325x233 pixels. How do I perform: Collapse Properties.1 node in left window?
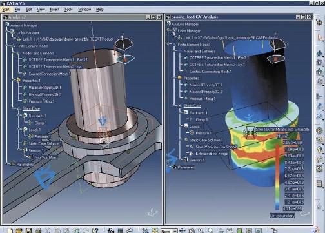tap(13, 80)
